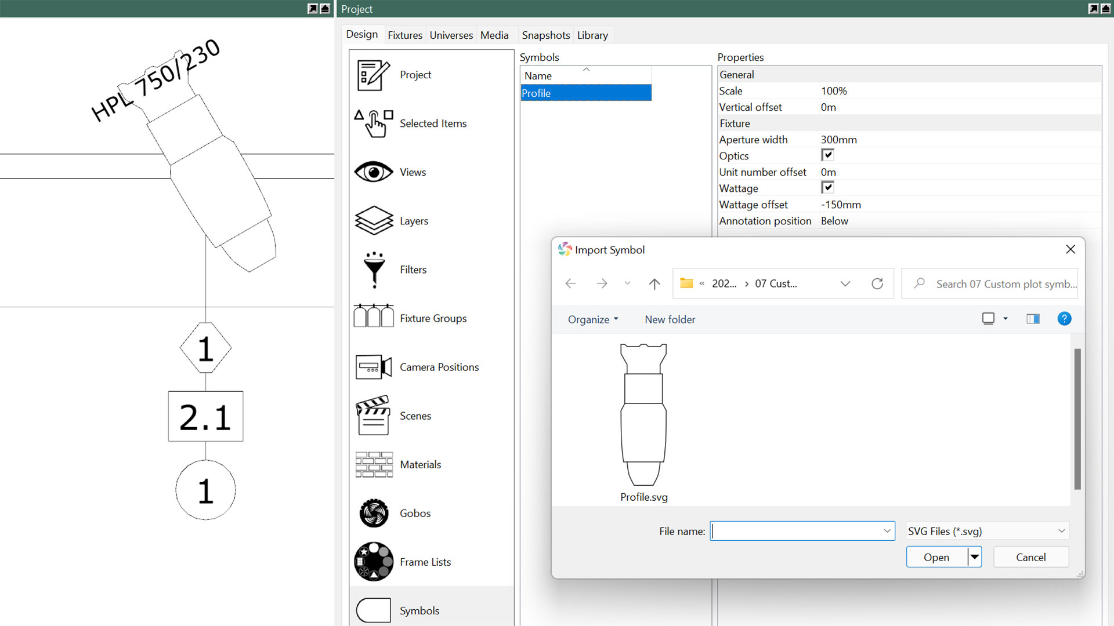Open the Scenes clapperboard icon
Viewport: 1114px width, 626px height.
[373, 416]
